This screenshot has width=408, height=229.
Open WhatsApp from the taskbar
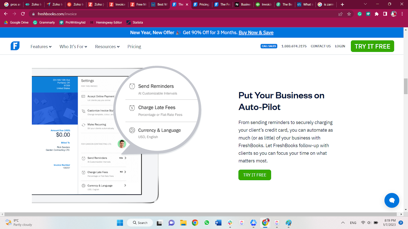coord(207,223)
